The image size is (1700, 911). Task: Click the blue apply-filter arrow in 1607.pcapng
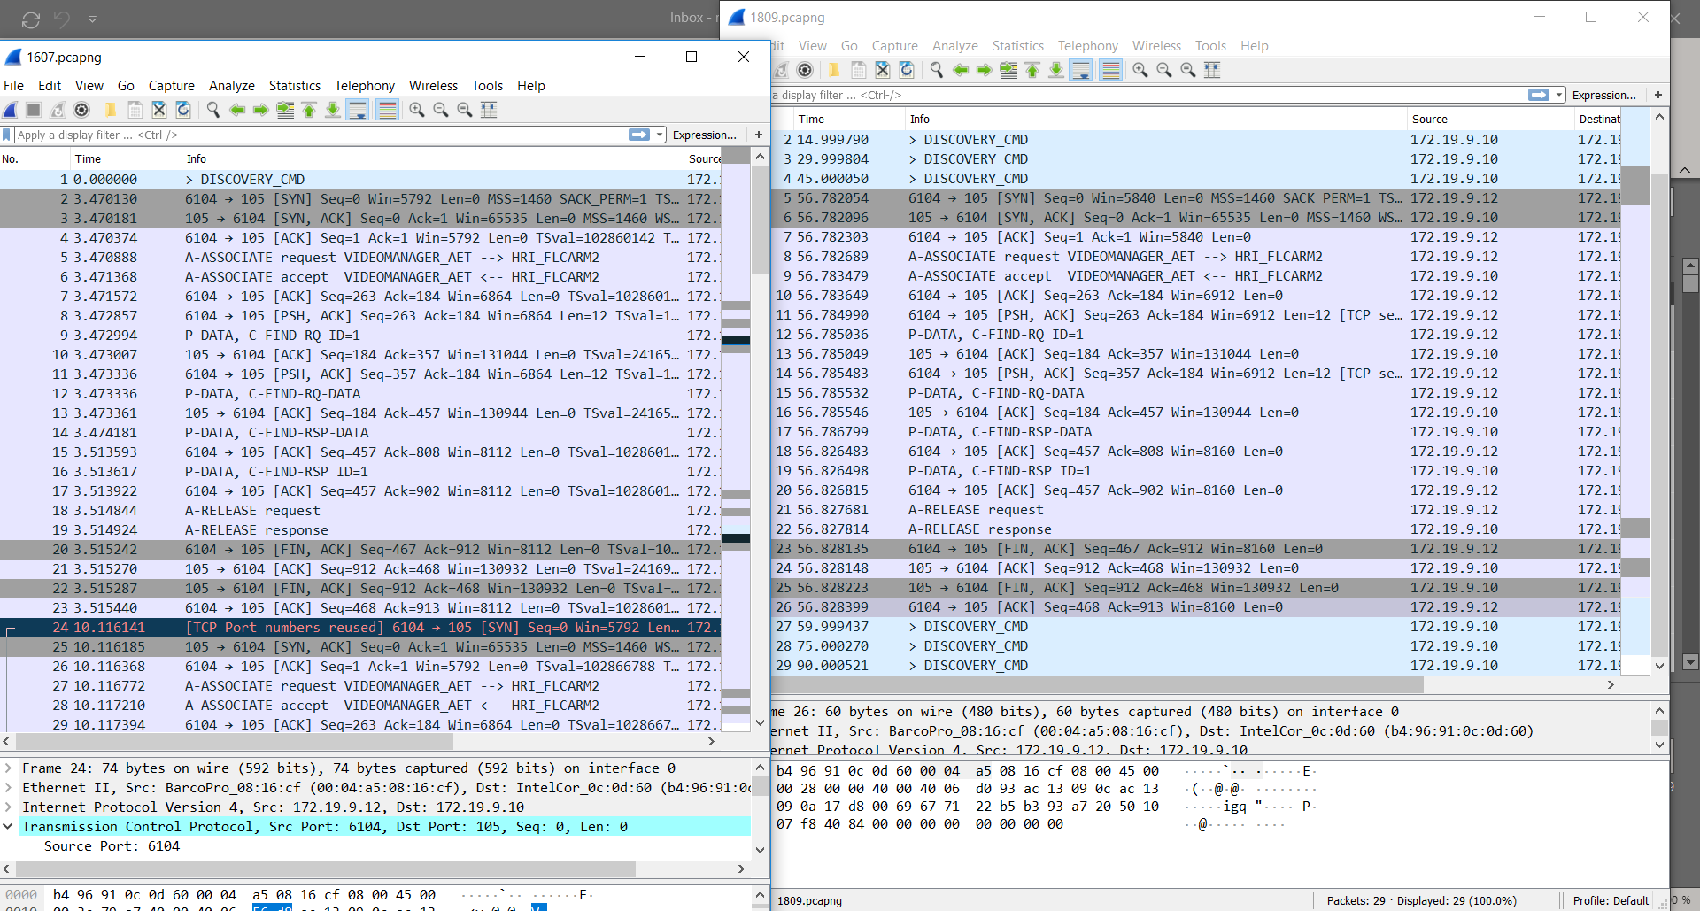(639, 135)
